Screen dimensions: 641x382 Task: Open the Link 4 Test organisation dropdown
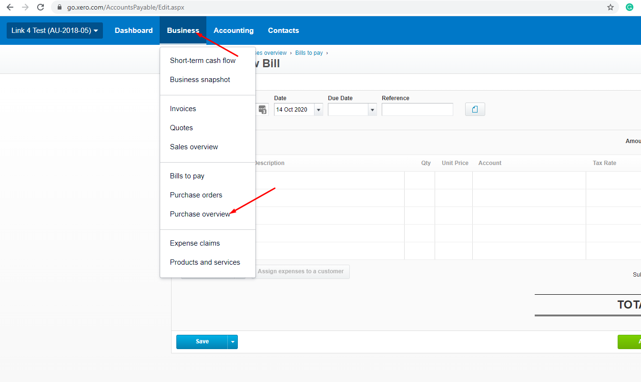(x=55, y=31)
